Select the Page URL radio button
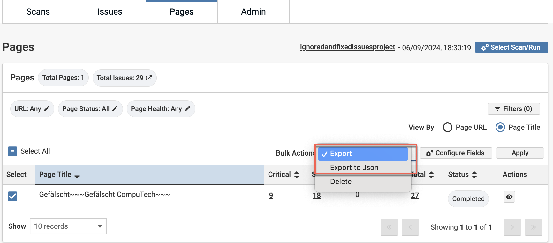The height and width of the screenshot is (243, 553). (x=448, y=127)
